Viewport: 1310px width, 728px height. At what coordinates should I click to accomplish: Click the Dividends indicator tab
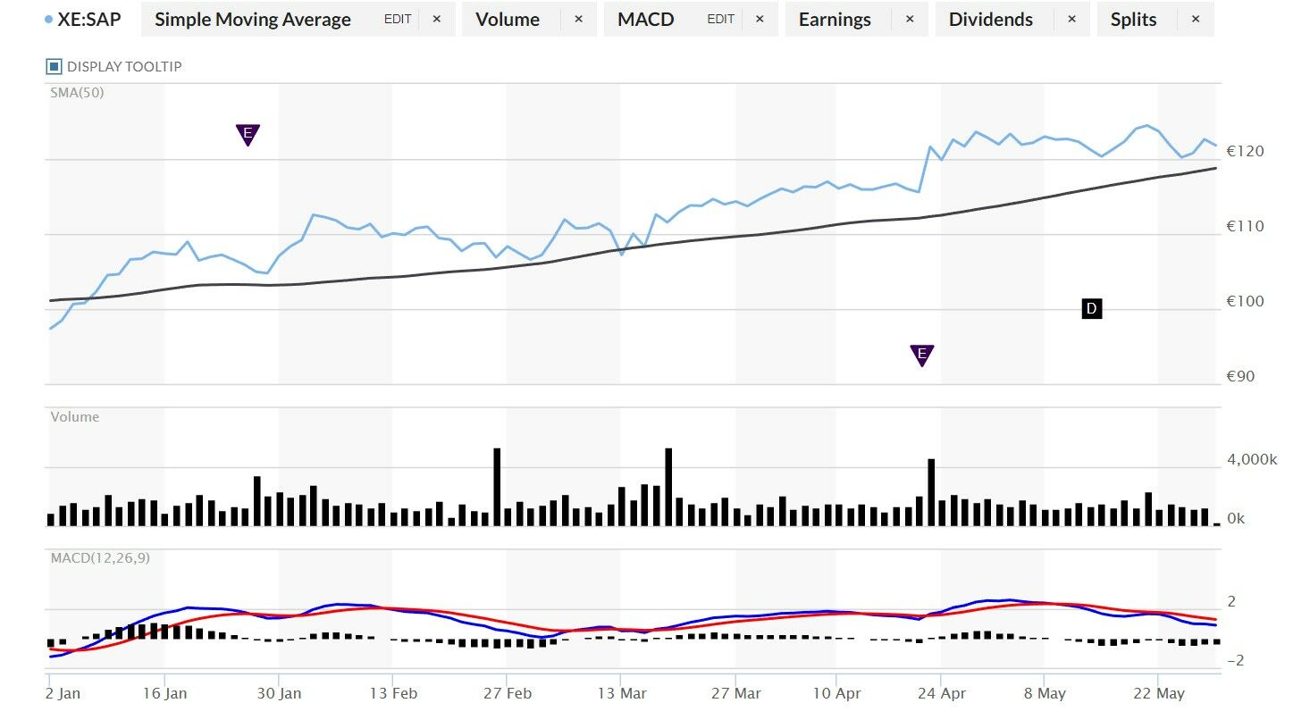tap(990, 19)
